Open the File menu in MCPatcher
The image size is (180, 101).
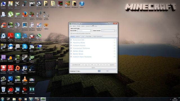point(71,26)
